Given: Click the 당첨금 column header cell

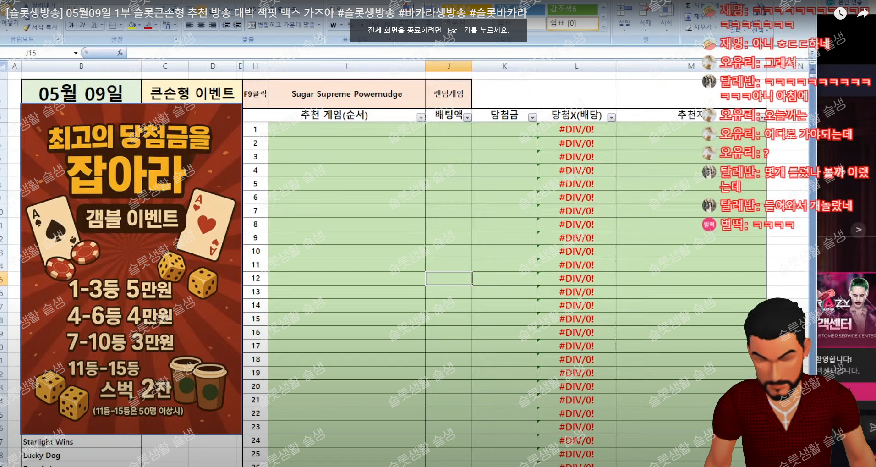Looking at the screenshot, I should (504, 115).
